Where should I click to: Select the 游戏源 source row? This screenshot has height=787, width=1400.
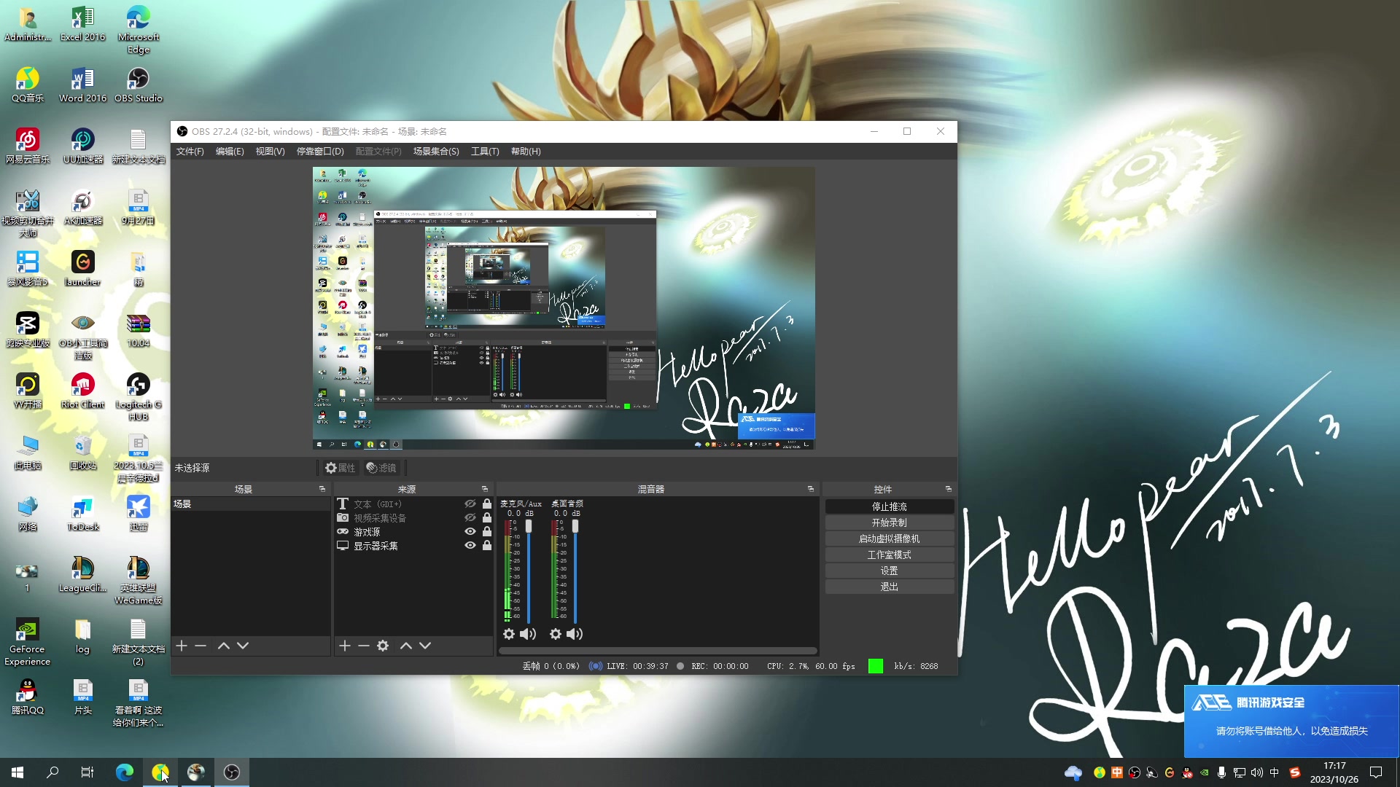[413, 532]
